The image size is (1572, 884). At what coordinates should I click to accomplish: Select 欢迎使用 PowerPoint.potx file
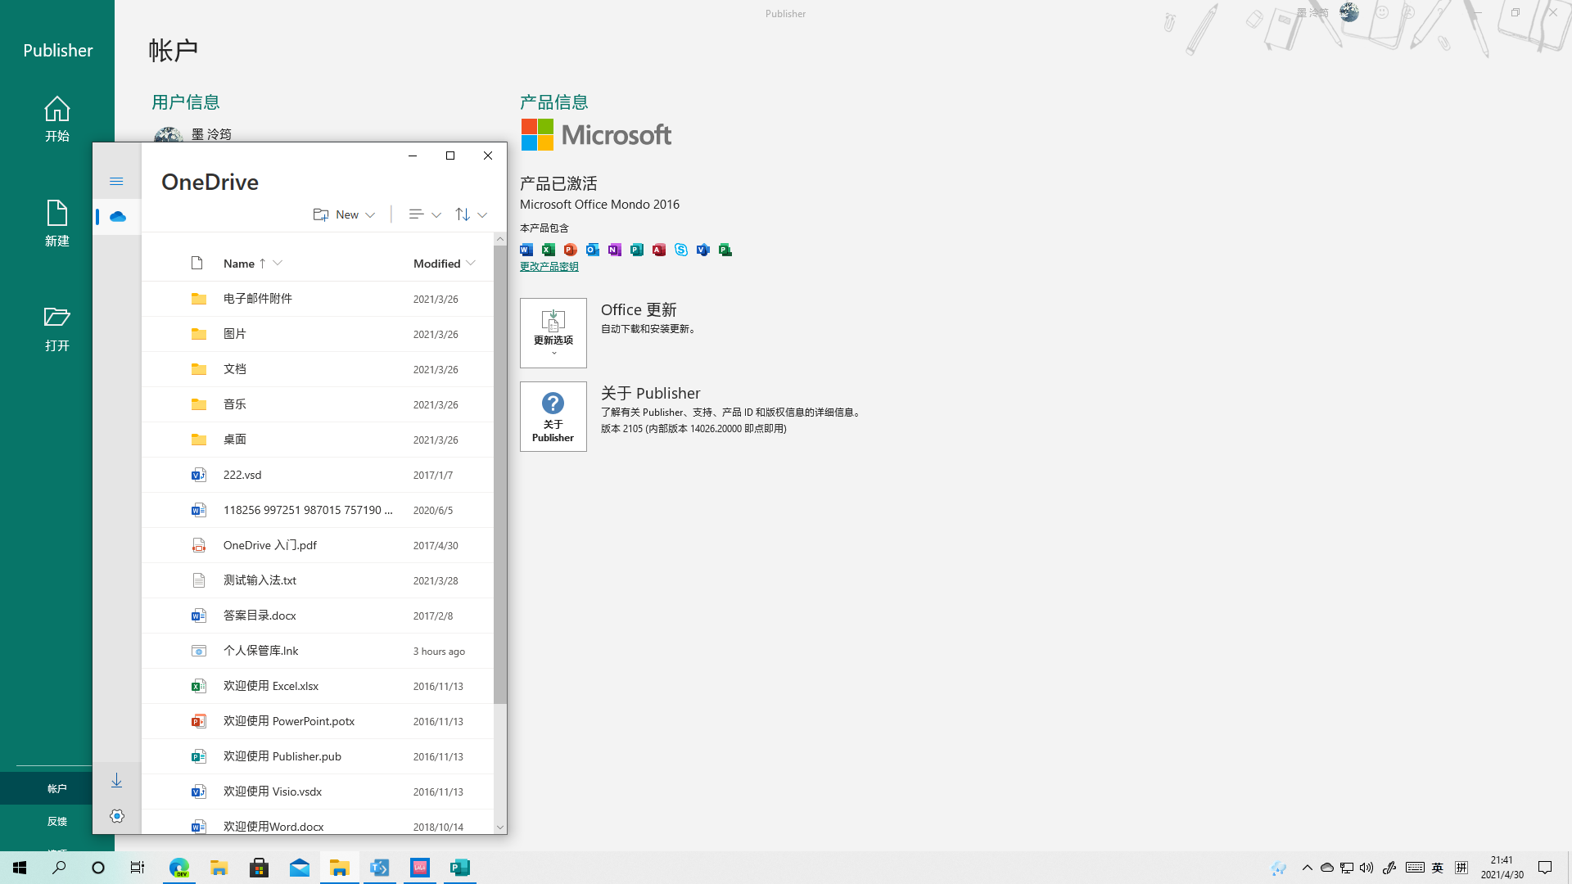[318, 721]
